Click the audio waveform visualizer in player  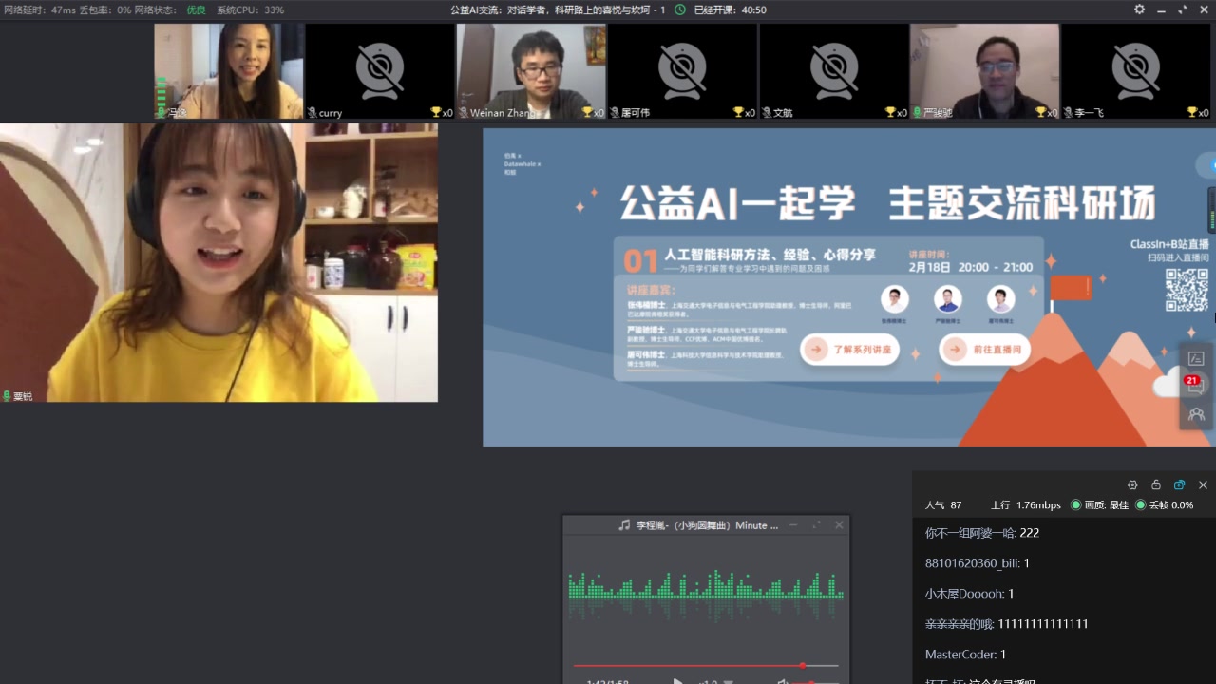tap(705, 596)
